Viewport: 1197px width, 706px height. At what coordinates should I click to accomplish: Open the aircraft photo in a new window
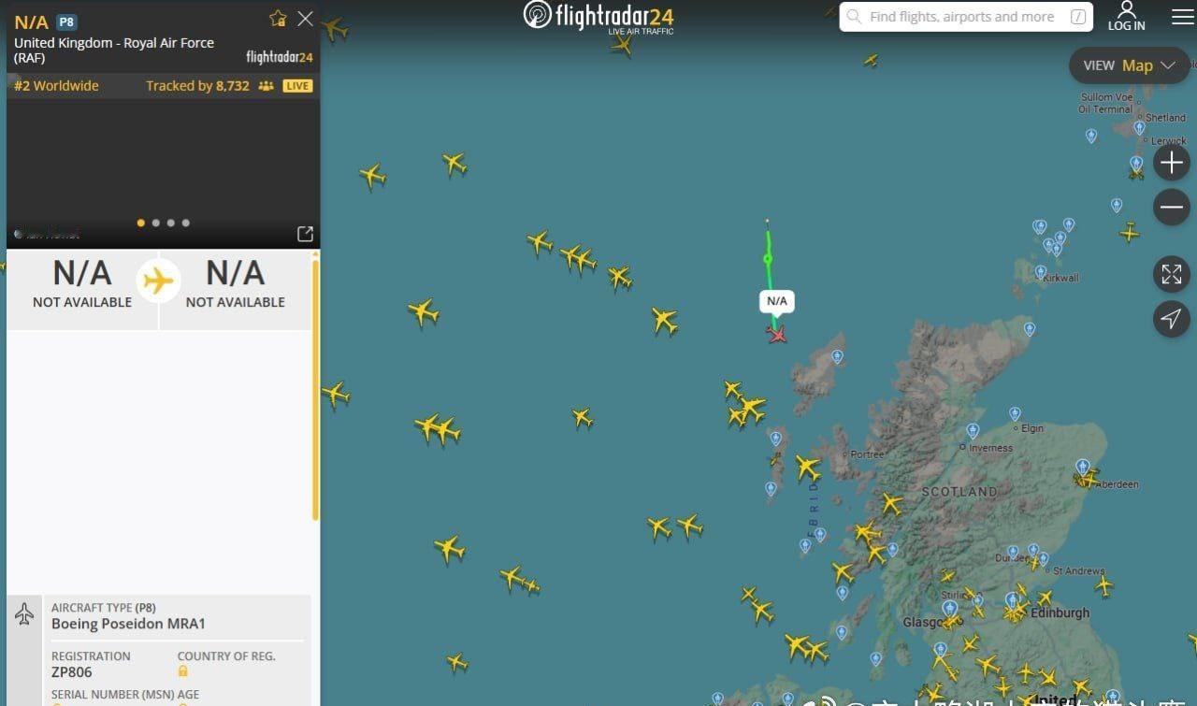pyautogui.click(x=305, y=234)
